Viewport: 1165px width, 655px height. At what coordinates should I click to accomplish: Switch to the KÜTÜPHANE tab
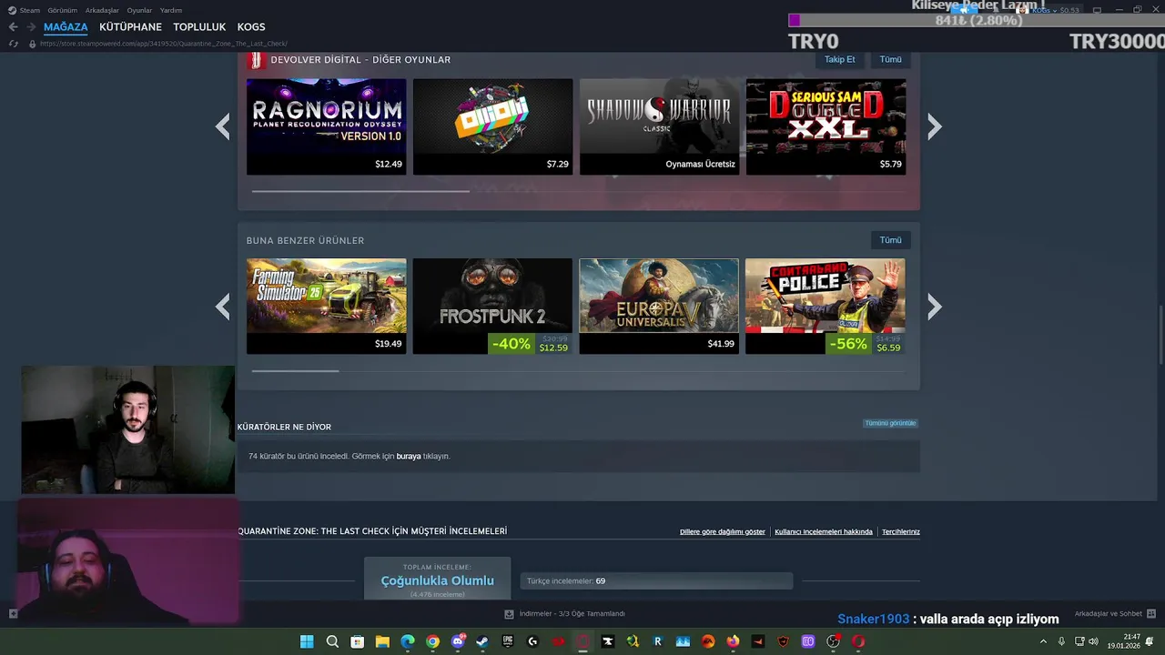(130, 27)
